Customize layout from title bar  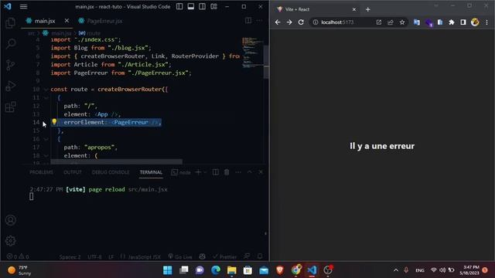213,6
